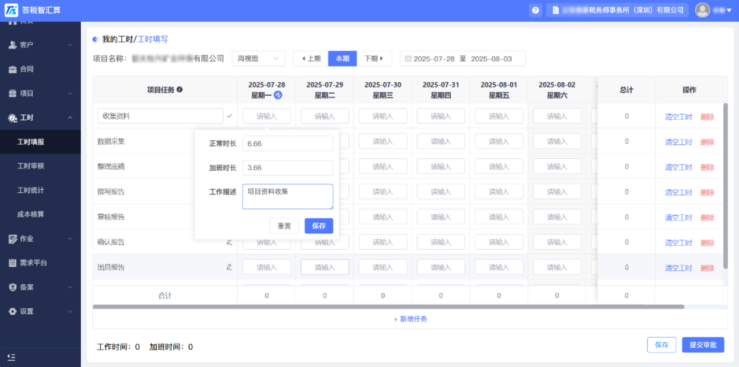
Task: Open the user account dropdown arrow
Action: click(729, 10)
